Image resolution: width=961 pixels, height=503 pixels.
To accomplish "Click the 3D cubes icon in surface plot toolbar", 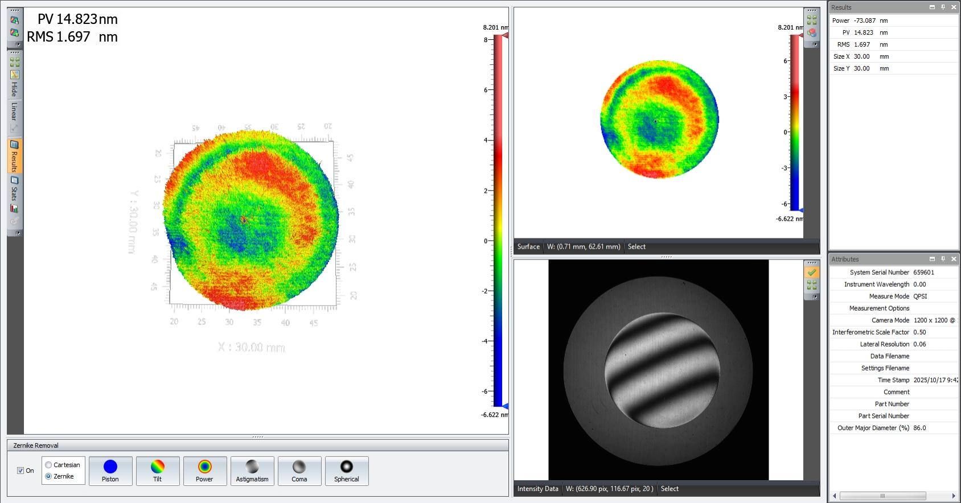I will click(812, 32).
